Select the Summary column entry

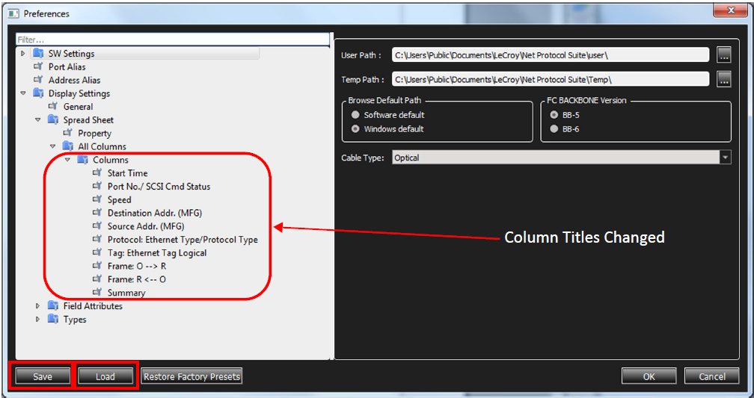(126, 293)
